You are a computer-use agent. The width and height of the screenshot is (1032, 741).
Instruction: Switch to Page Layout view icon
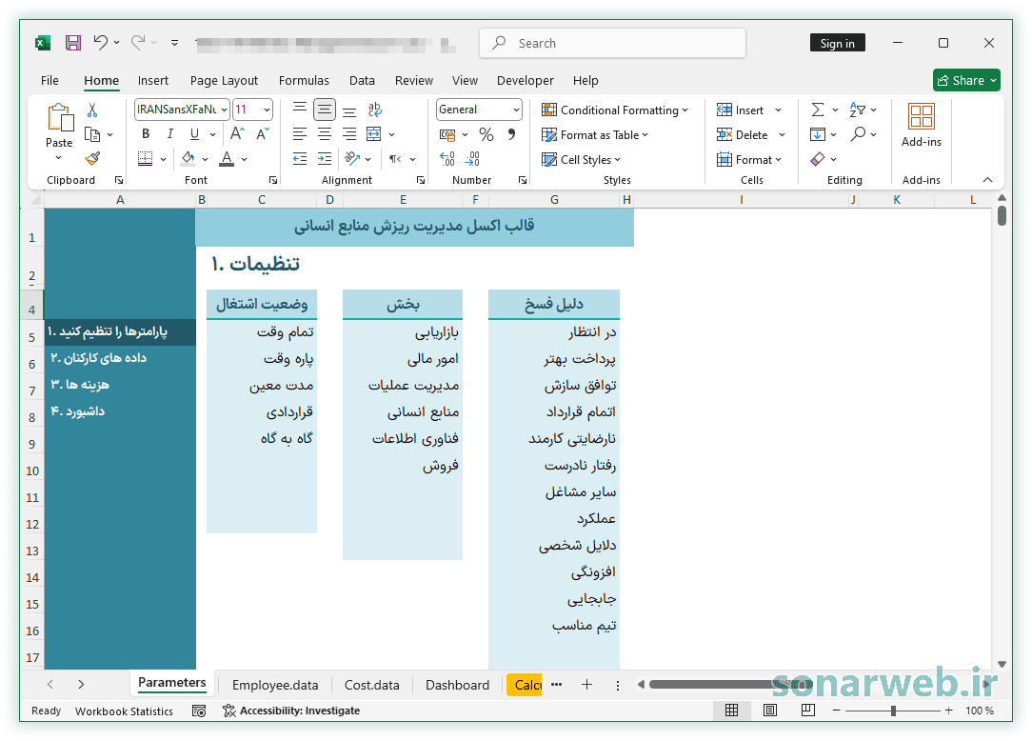[x=770, y=710]
